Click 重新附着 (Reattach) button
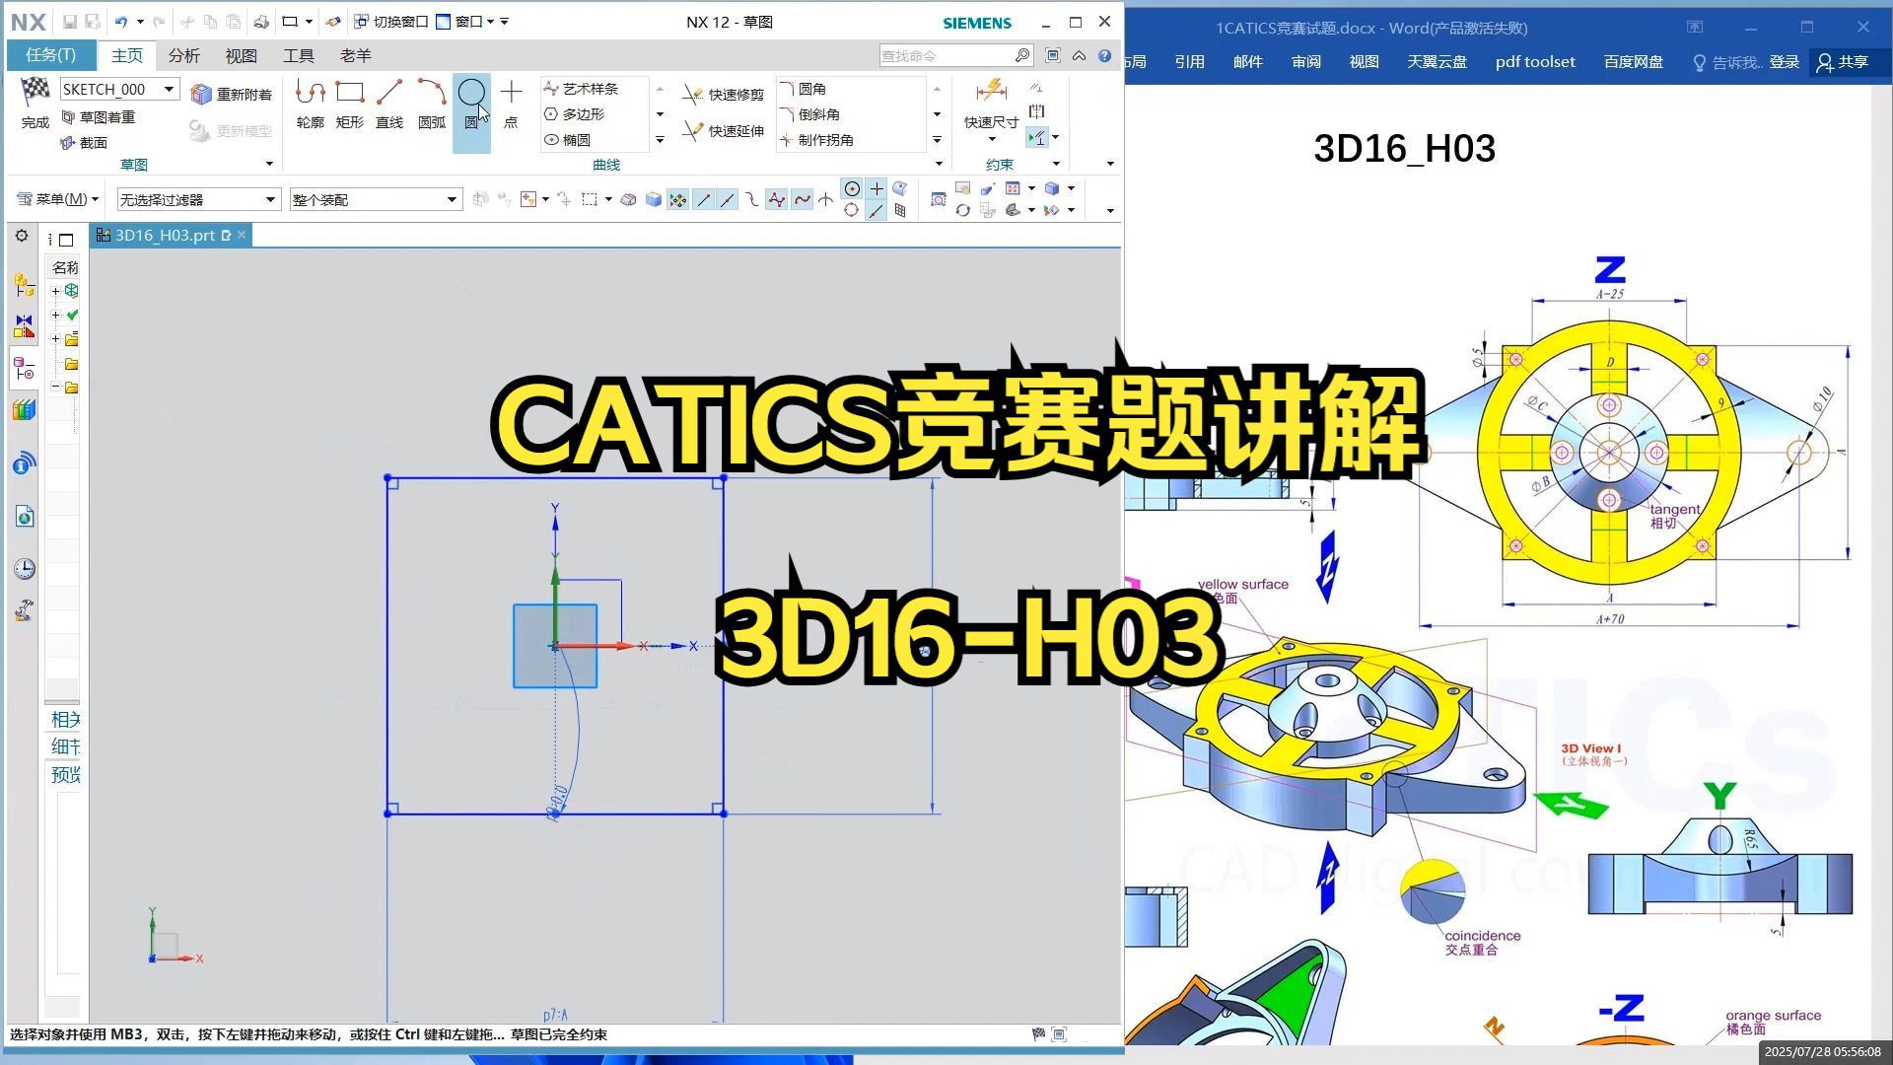Screen dimensions: 1893x1065 (x=232, y=95)
